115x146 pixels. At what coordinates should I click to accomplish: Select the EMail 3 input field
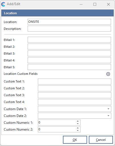pyautogui.click(x=69, y=54)
